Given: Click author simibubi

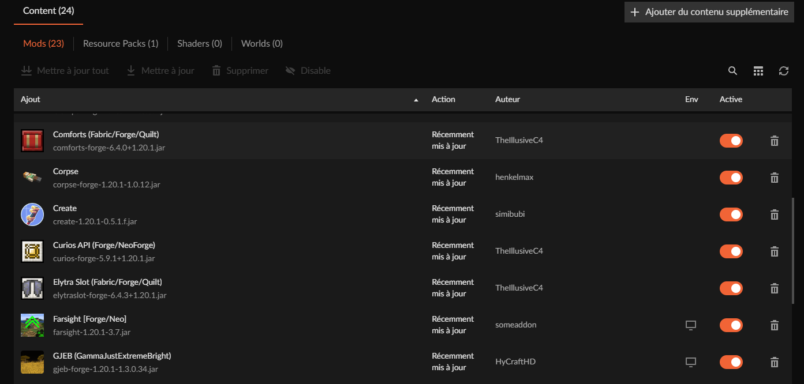Looking at the screenshot, I should 510,214.
